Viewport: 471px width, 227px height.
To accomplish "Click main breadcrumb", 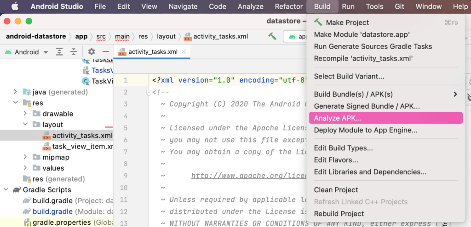I will 122,37.
